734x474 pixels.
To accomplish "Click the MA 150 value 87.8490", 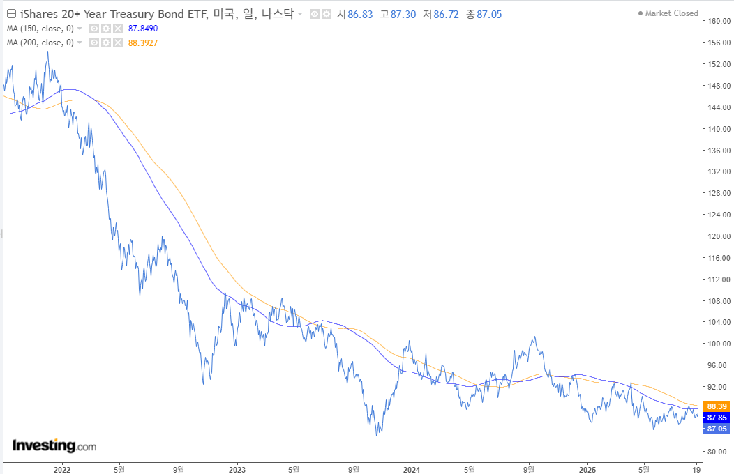I will click(x=143, y=29).
